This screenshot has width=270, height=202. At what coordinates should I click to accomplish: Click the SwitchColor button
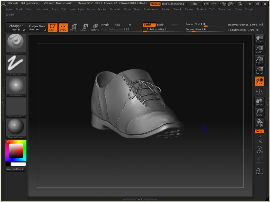16,169
